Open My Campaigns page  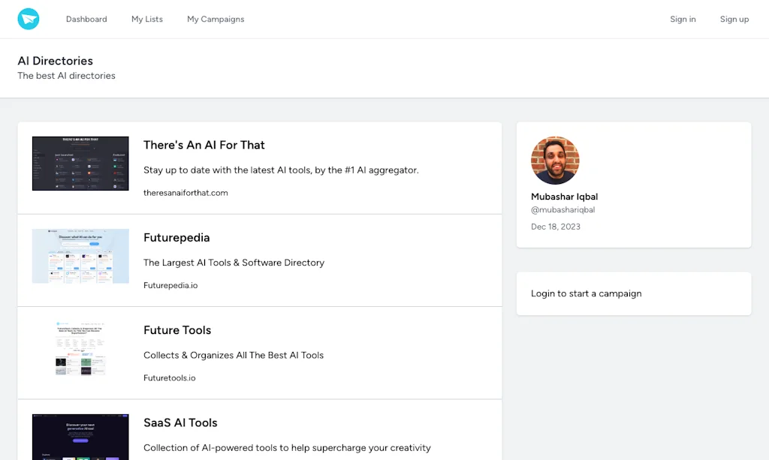[216, 20]
